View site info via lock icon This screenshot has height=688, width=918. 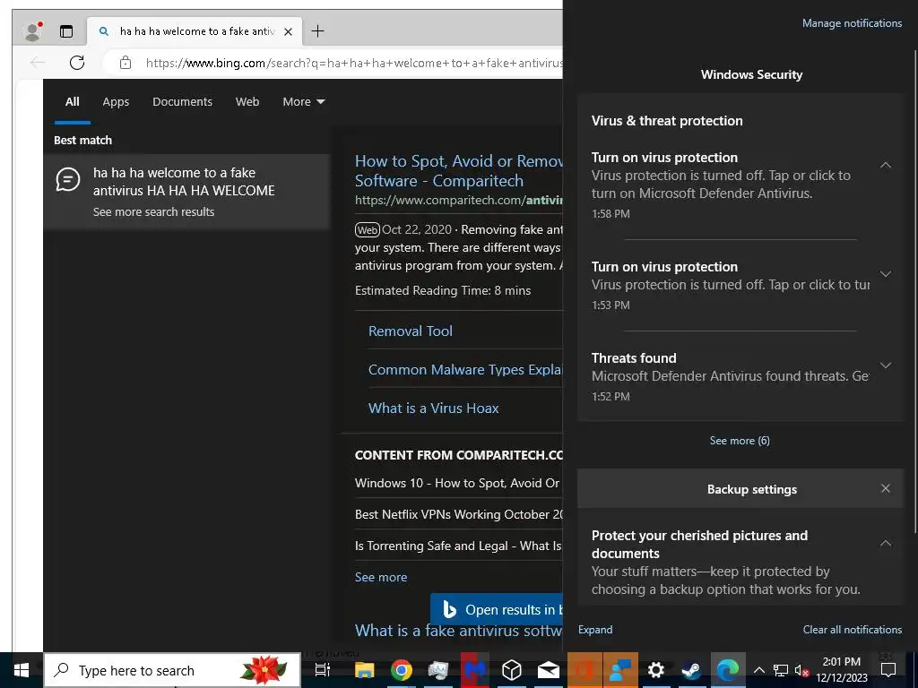click(126, 63)
